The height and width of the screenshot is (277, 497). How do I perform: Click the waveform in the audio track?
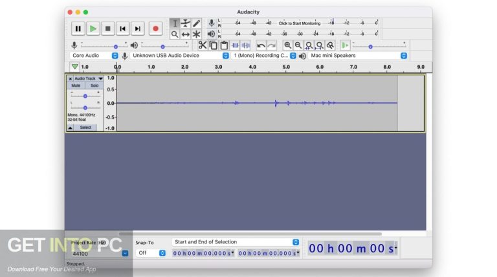(x=257, y=103)
